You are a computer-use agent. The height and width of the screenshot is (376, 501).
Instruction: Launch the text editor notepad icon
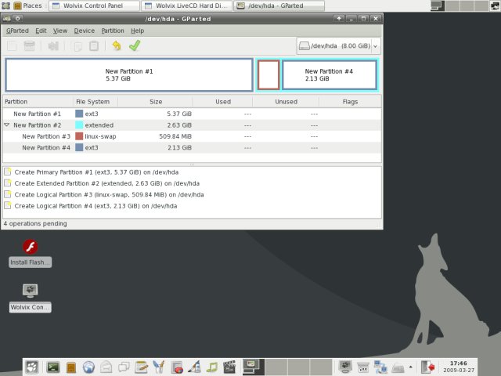pyautogui.click(x=141, y=367)
